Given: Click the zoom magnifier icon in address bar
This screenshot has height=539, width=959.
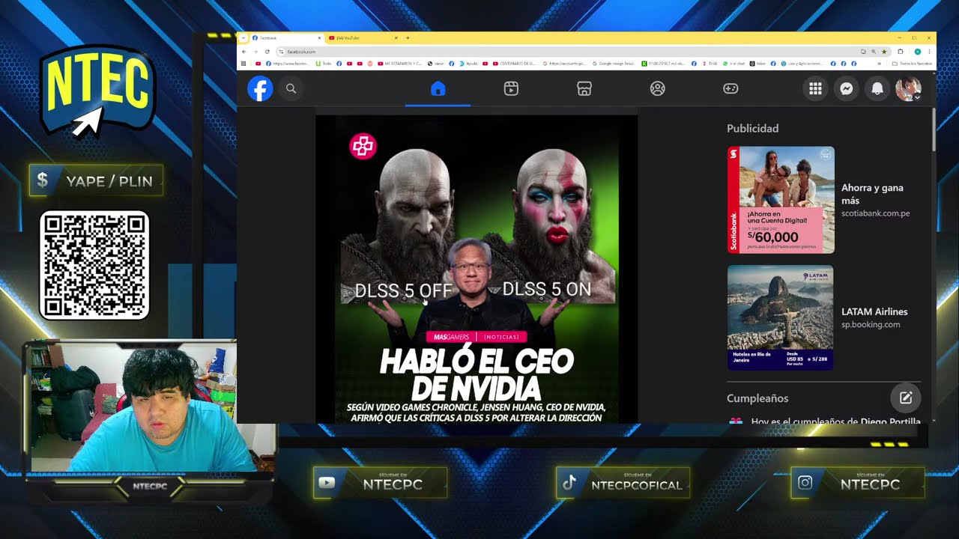Looking at the screenshot, I should pyautogui.click(x=874, y=52).
